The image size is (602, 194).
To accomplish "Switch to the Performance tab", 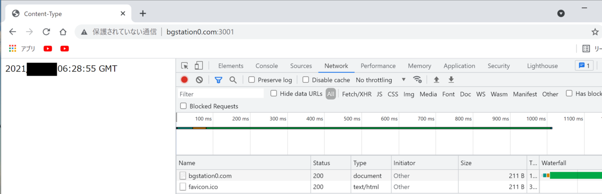I will tap(378, 66).
